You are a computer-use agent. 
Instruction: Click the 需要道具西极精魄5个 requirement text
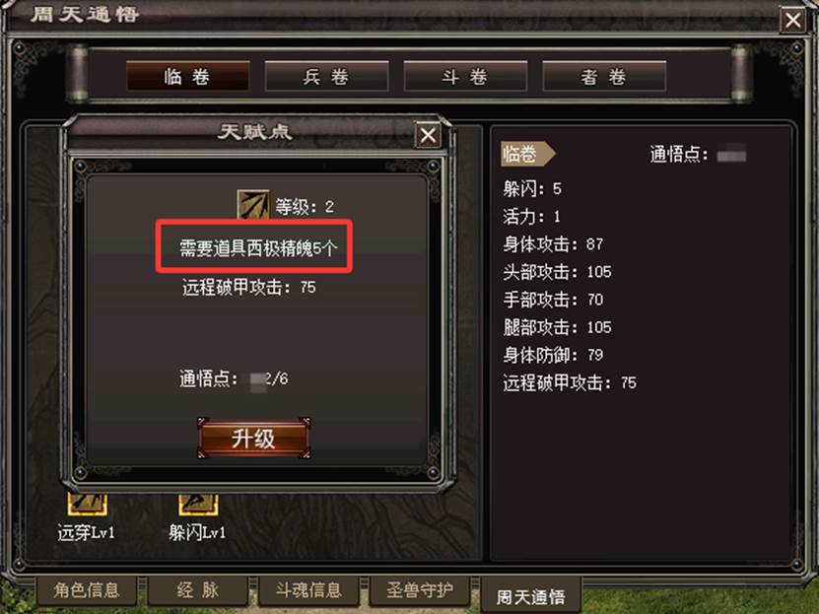coord(258,247)
